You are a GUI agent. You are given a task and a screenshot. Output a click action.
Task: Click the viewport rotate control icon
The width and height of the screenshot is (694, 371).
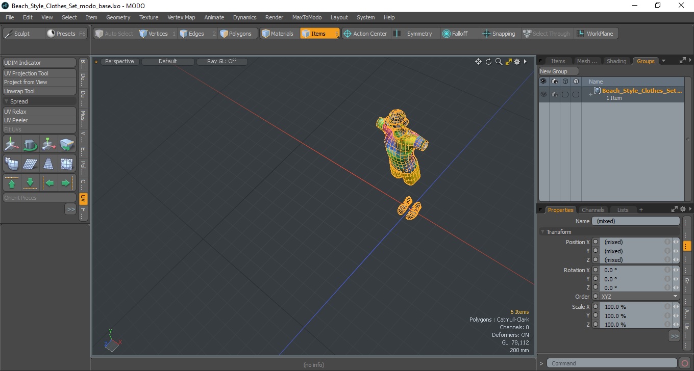pyautogui.click(x=488, y=62)
